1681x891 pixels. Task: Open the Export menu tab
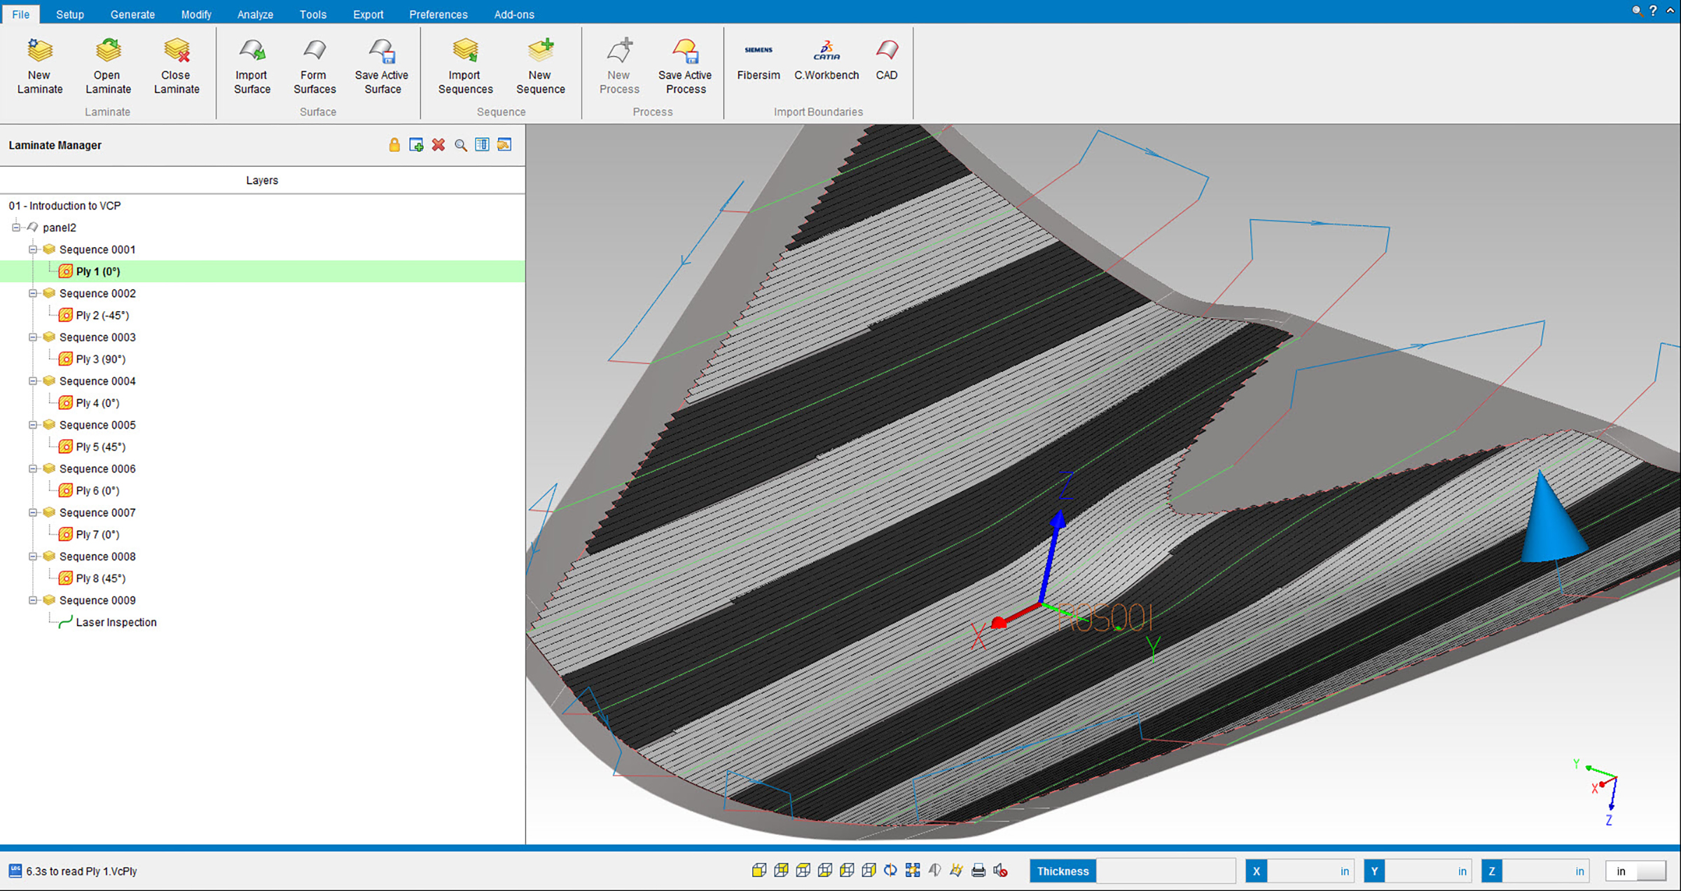(368, 14)
